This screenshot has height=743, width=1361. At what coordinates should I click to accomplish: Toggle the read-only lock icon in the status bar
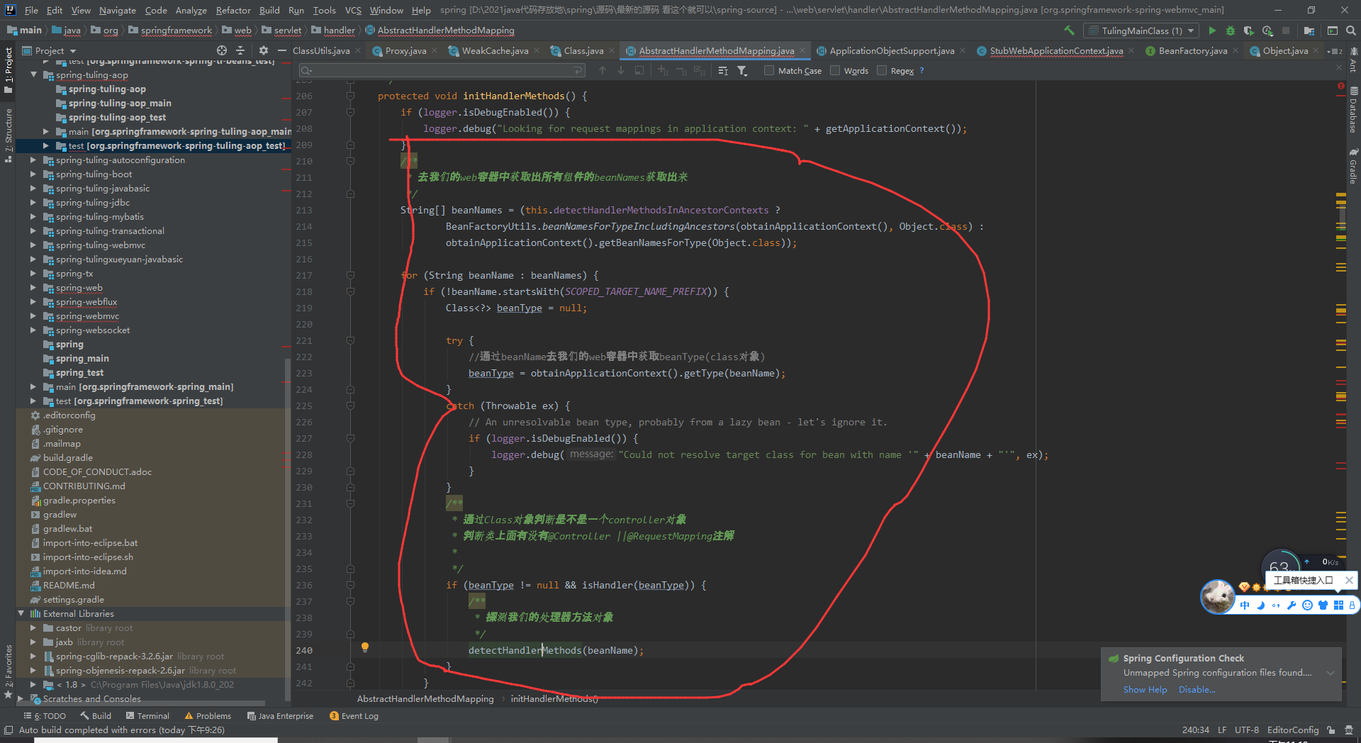click(1331, 730)
